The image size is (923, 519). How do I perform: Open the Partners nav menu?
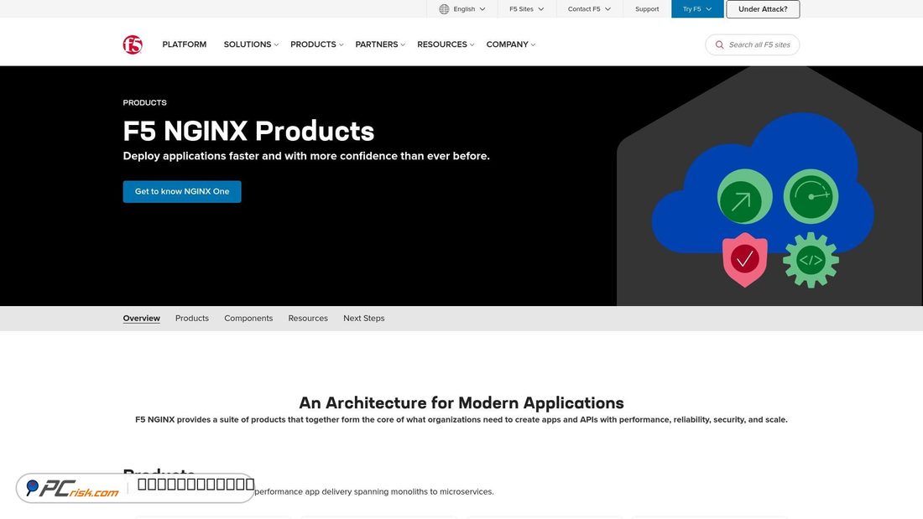pyautogui.click(x=380, y=44)
